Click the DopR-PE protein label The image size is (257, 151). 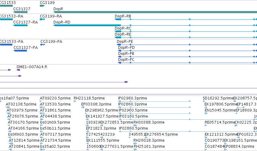pos(125,42)
